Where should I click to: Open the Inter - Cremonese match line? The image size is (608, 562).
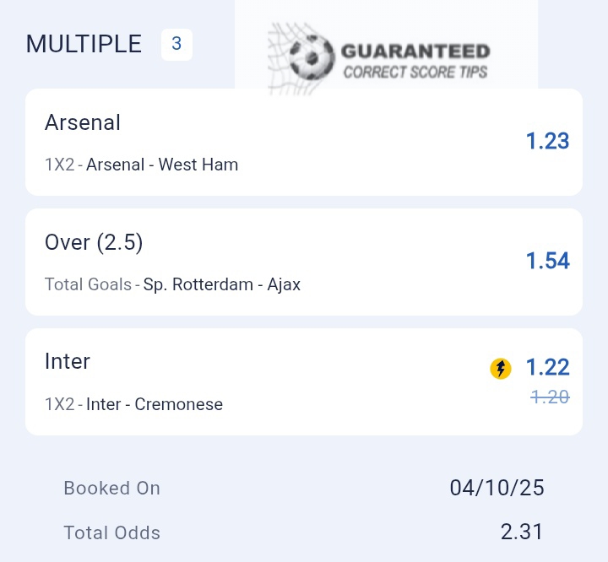(155, 404)
